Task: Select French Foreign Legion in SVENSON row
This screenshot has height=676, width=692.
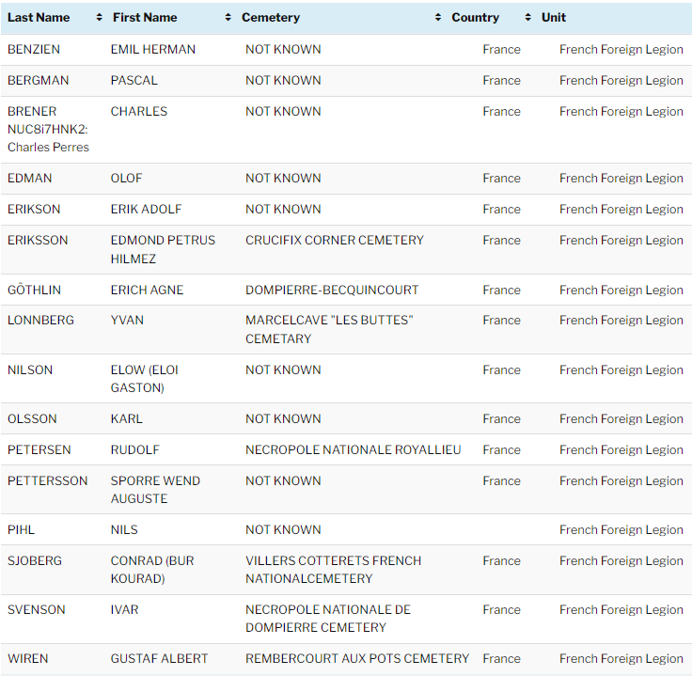Action: (621, 609)
